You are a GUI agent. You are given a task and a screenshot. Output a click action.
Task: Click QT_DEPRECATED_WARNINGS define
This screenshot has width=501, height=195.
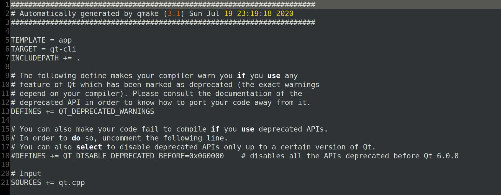click(107, 111)
